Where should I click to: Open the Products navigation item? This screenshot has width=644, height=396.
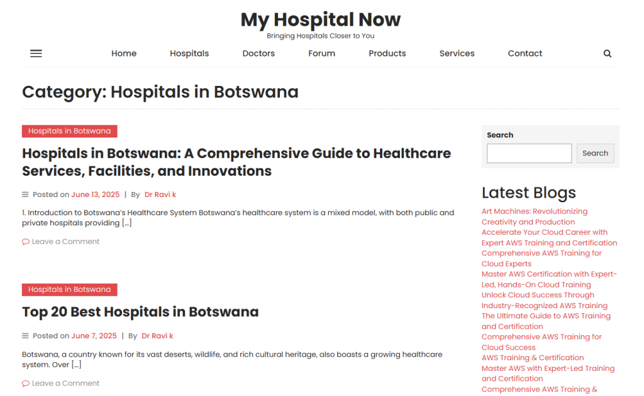[387, 53]
